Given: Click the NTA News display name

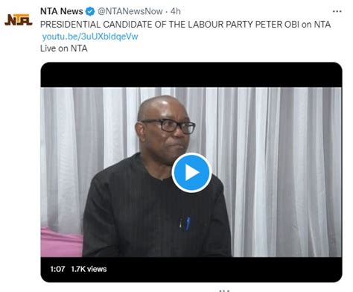Looking at the screenshot, I should click(x=62, y=11).
